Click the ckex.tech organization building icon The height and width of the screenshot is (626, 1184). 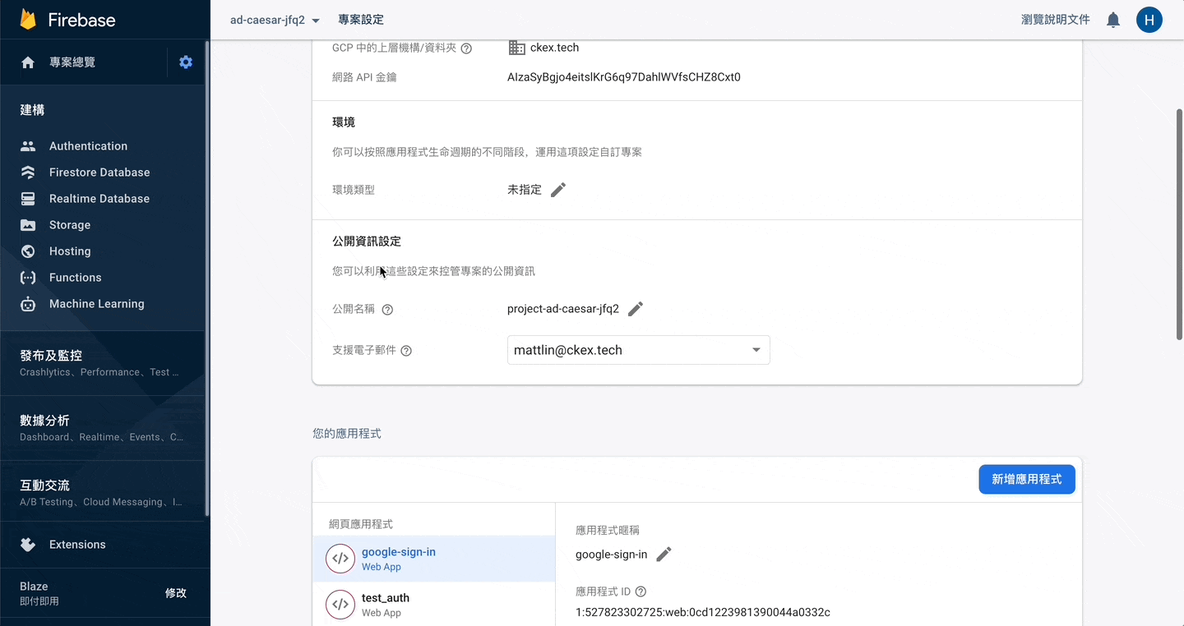coord(516,48)
